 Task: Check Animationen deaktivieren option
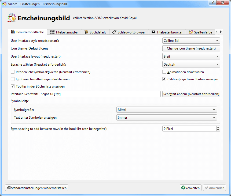[164, 72]
